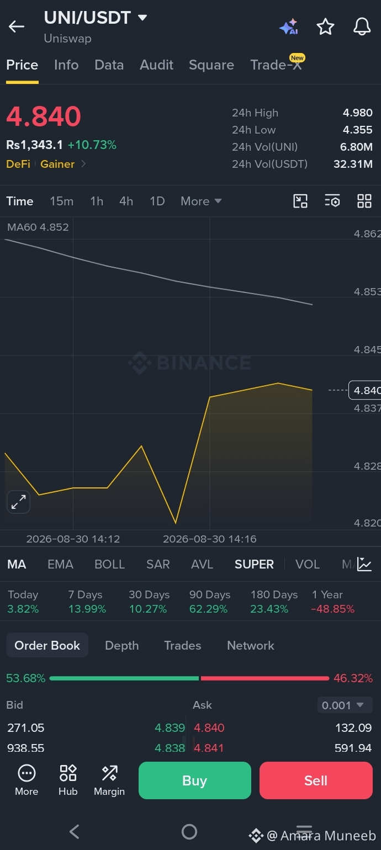
Task: Open the More menu in the bottom bar
Action: [x=27, y=780]
